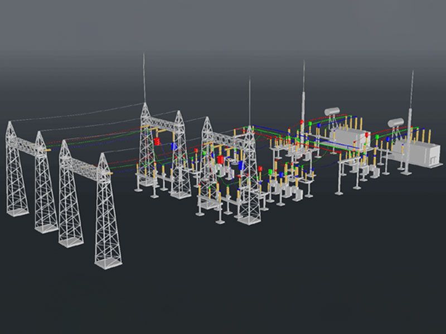Click the red device under the left gantry beam

coord(157,142)
